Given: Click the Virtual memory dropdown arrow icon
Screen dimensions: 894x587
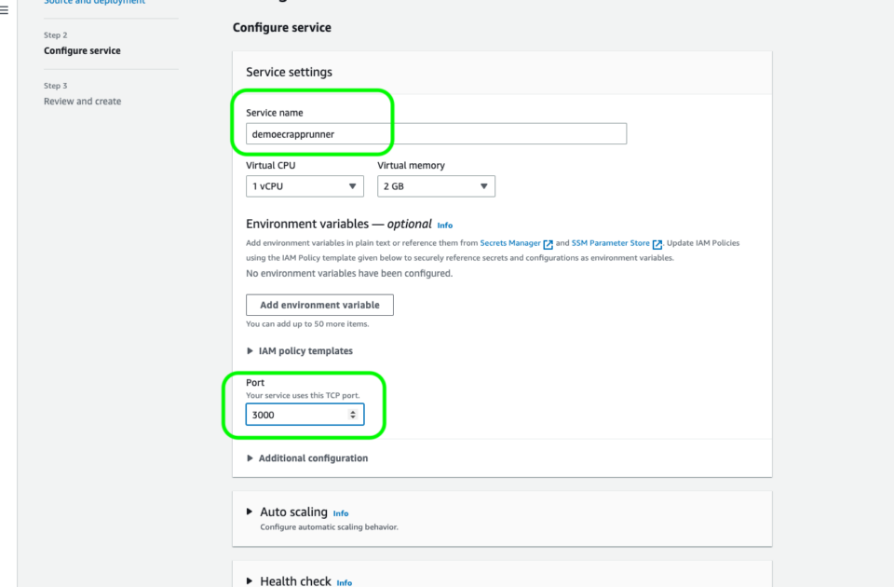Looking at the screenshot, I should (484, 185).
